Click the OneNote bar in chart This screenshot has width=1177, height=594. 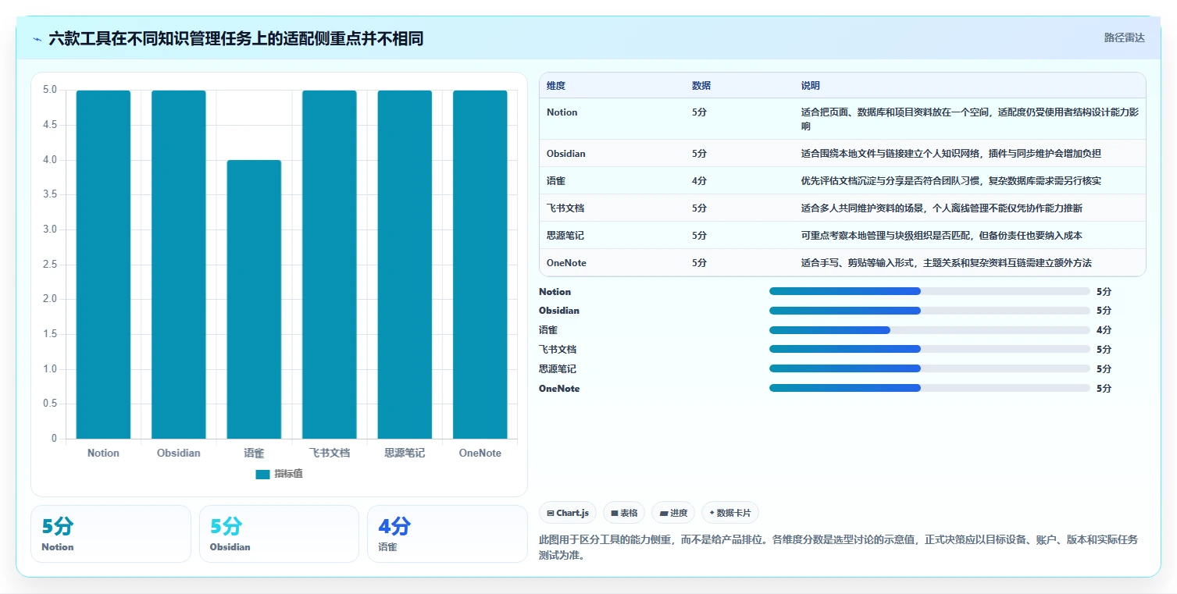pyautogui.click(x=480, y=265)
